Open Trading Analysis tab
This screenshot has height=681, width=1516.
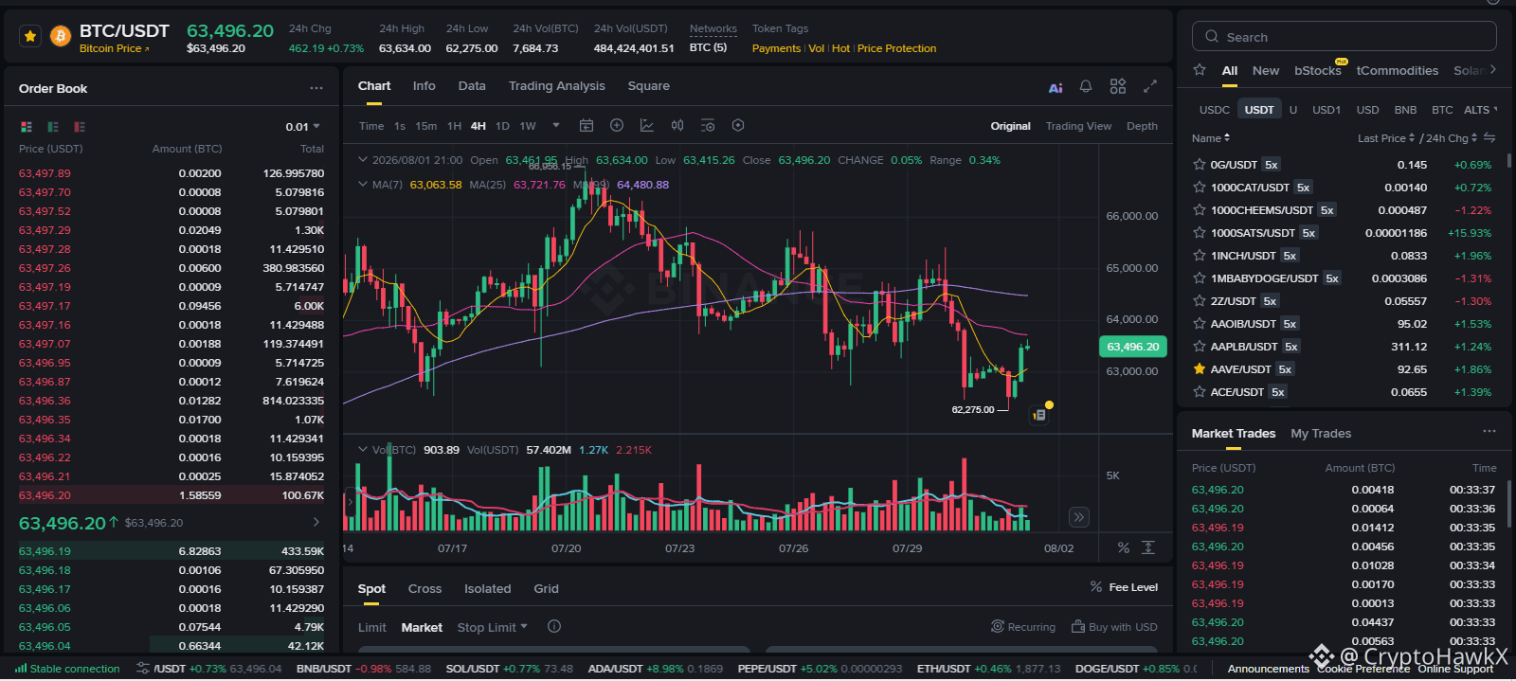556,86
